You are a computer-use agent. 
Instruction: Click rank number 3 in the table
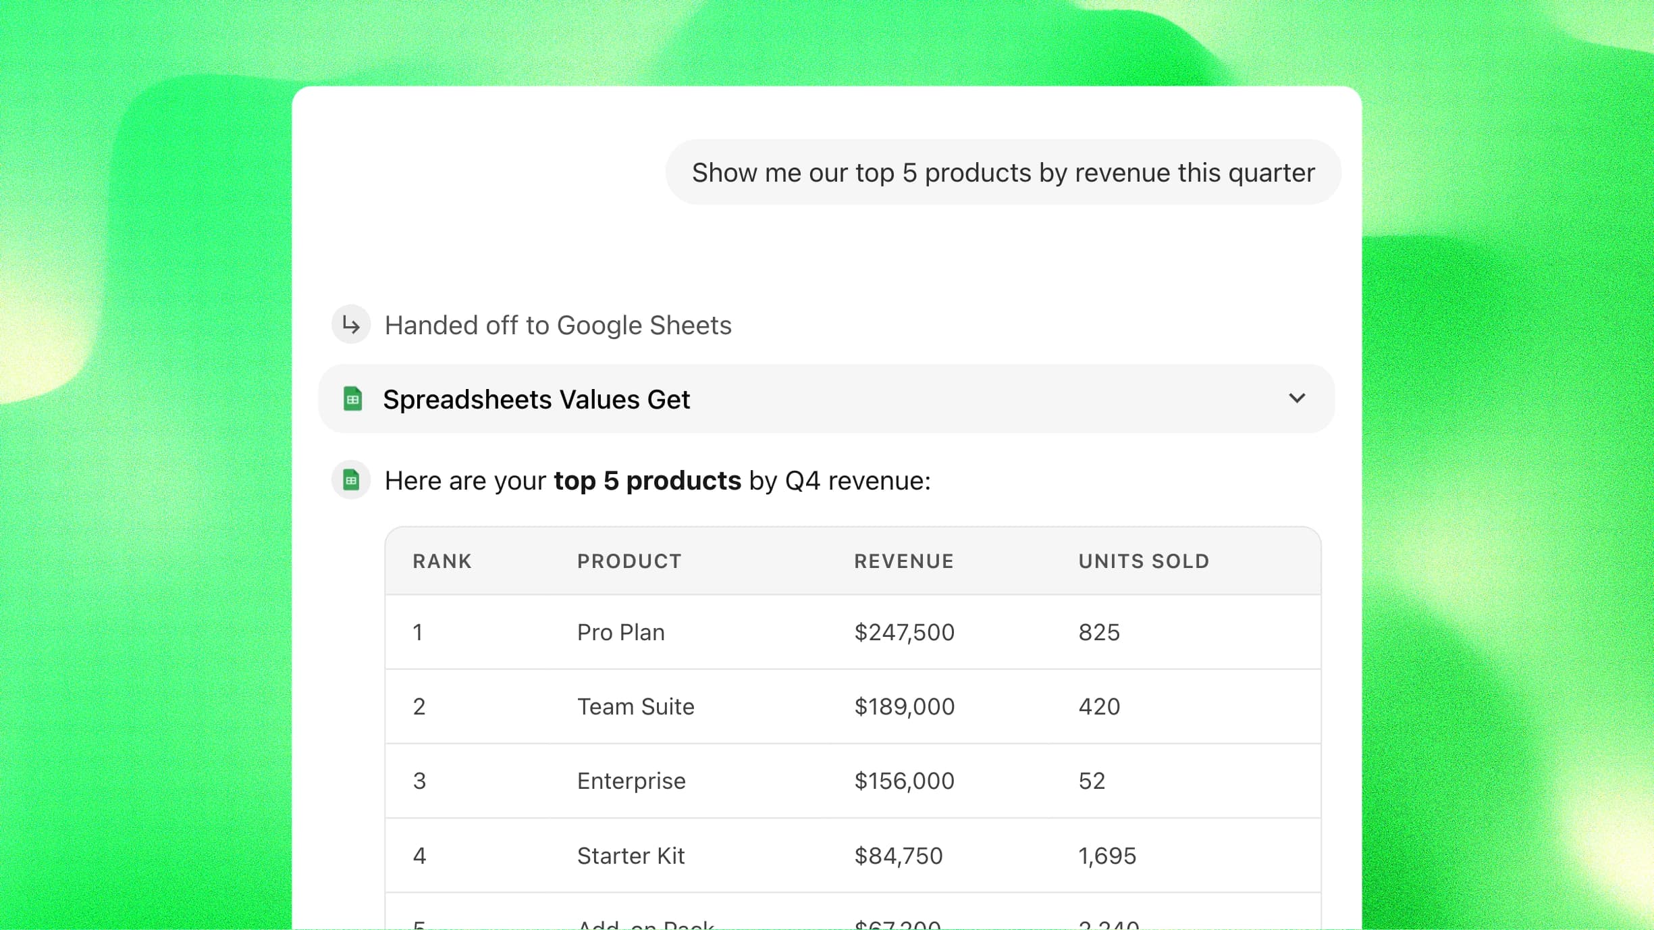click(419, 781)
